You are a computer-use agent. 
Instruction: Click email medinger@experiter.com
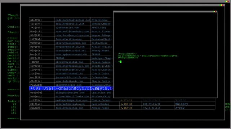71,100
